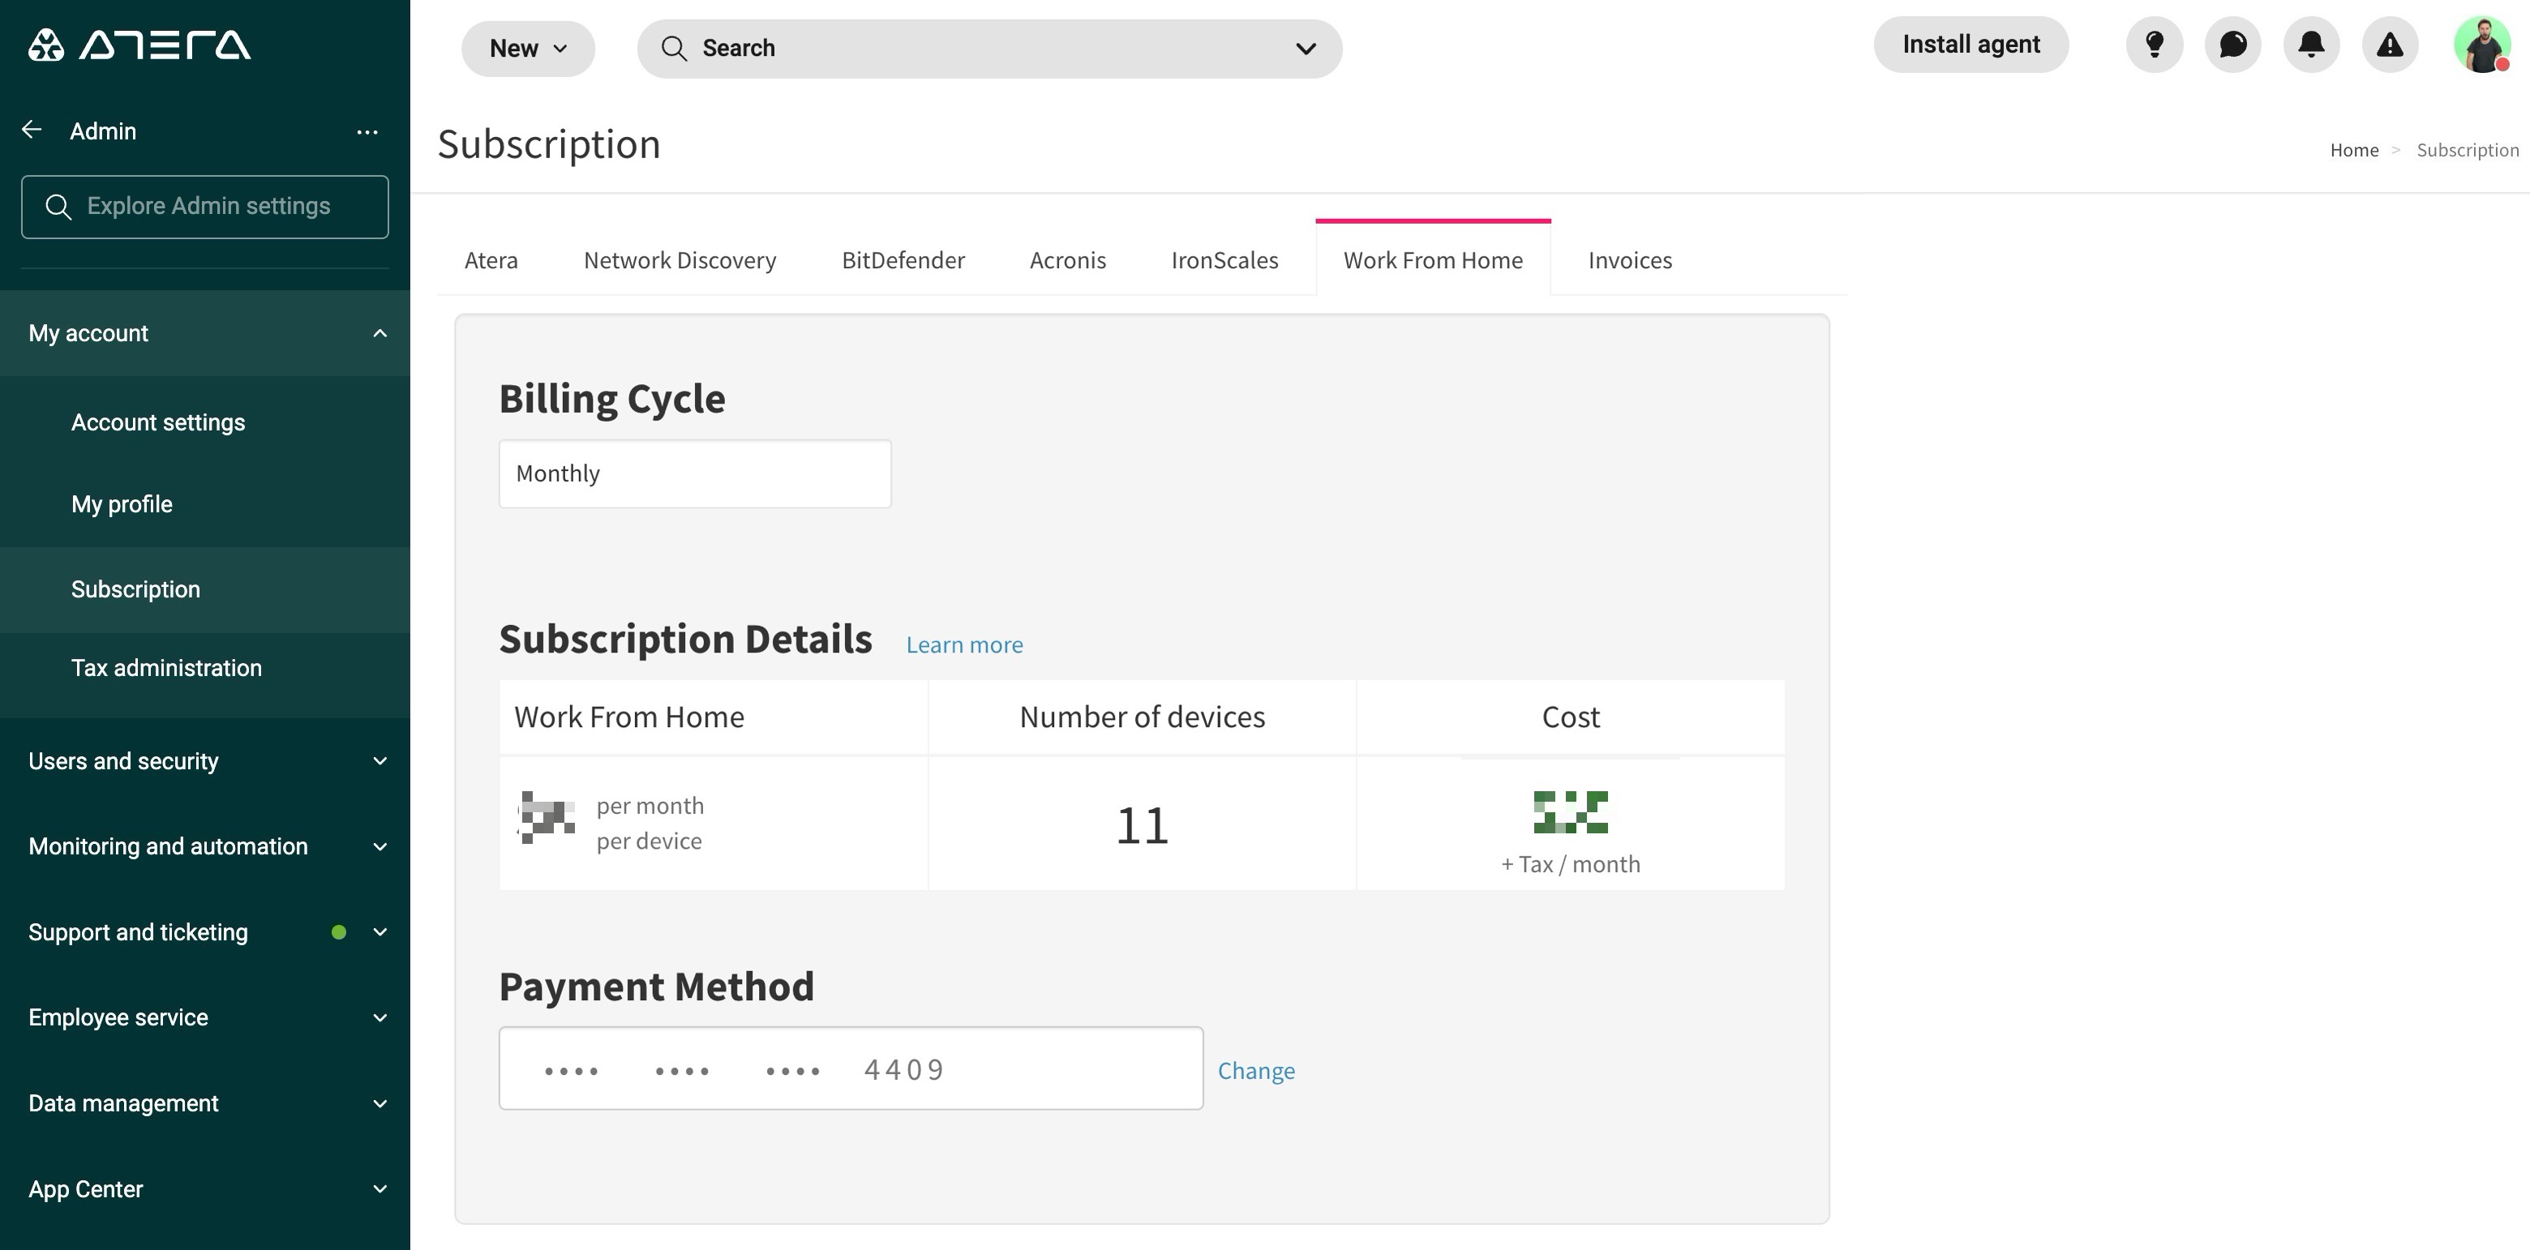
Task: Change the payment method card
Action: pyautogui.click(x=1256, y=1070)
